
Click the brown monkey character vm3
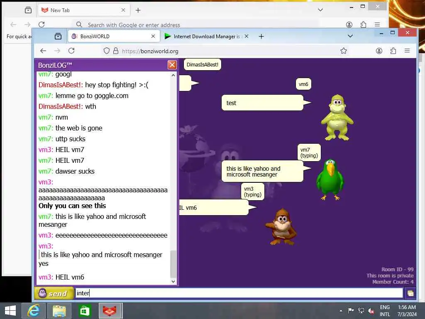[281, 227]
